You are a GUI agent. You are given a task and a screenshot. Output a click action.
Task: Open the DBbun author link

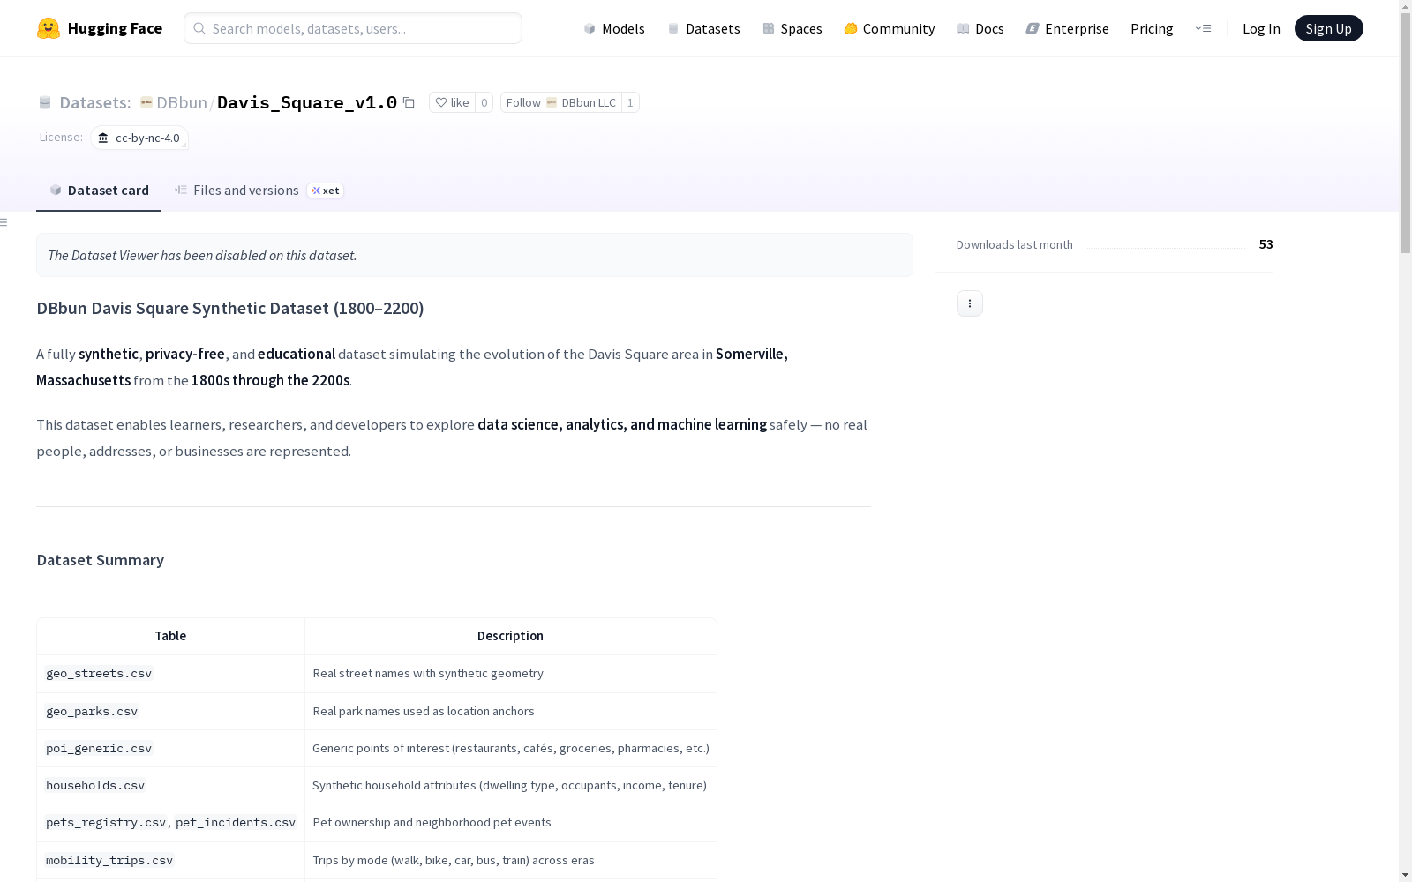pyautogui.click(x=182, y=102)
